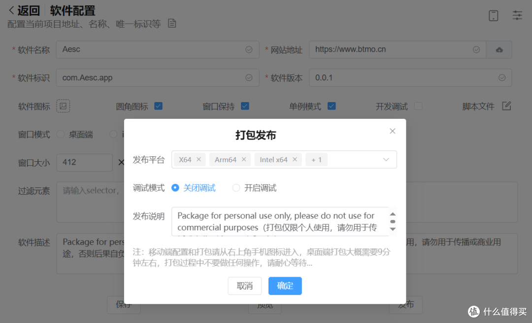
Task: Open settings via the sliders icon top right
Action: point(517,15)
